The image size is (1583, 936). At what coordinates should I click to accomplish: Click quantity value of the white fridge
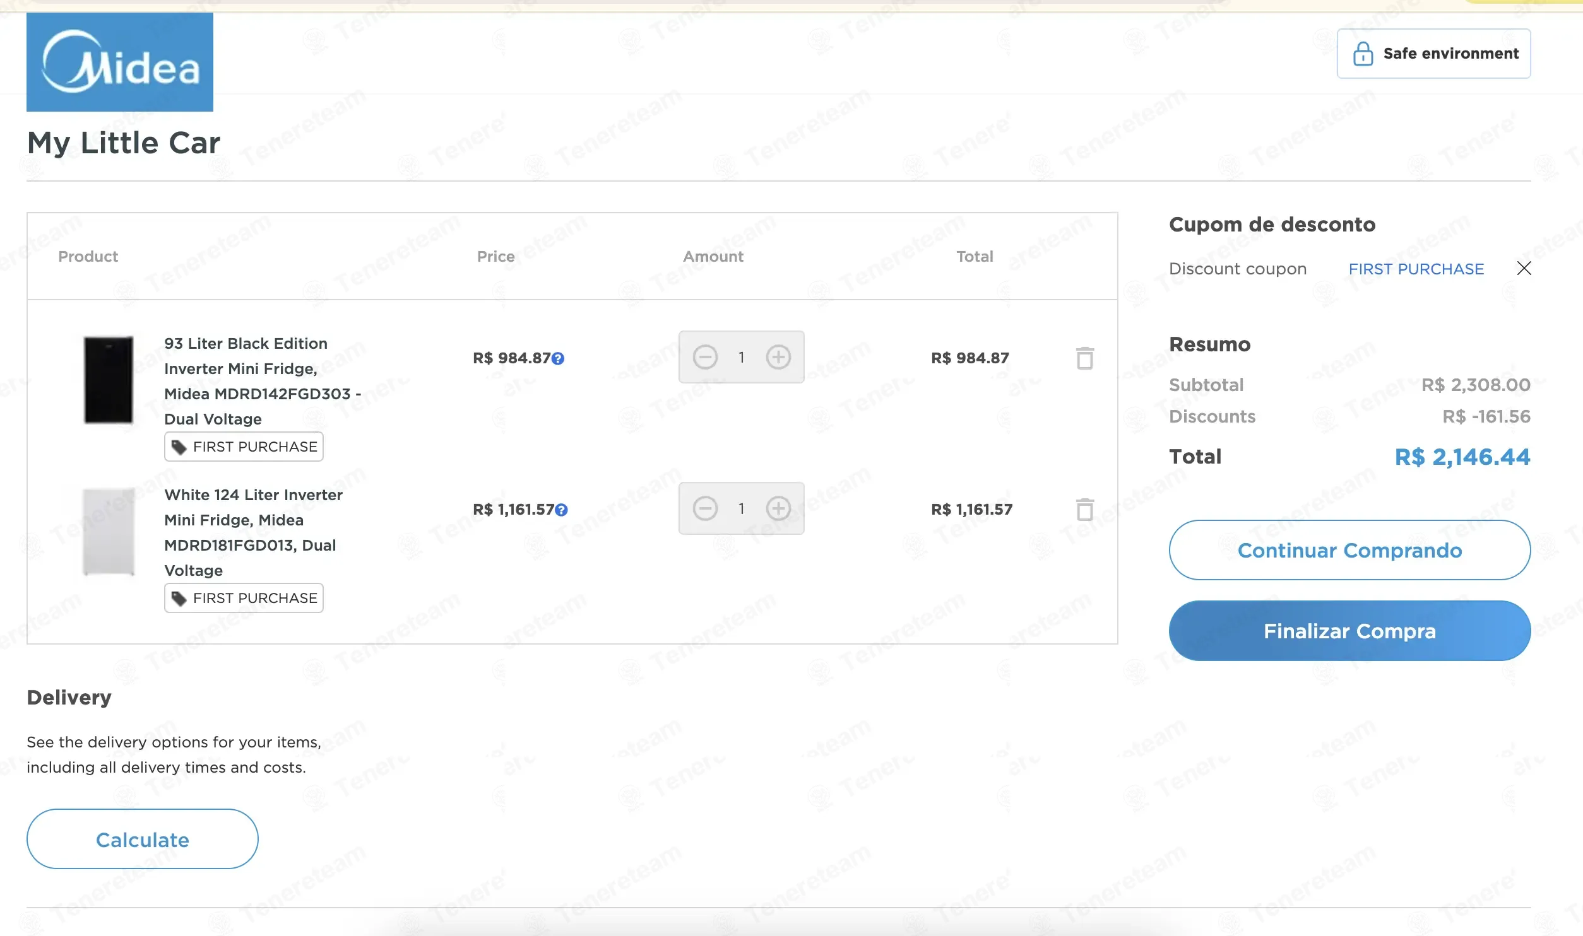(x=742, y=509)
